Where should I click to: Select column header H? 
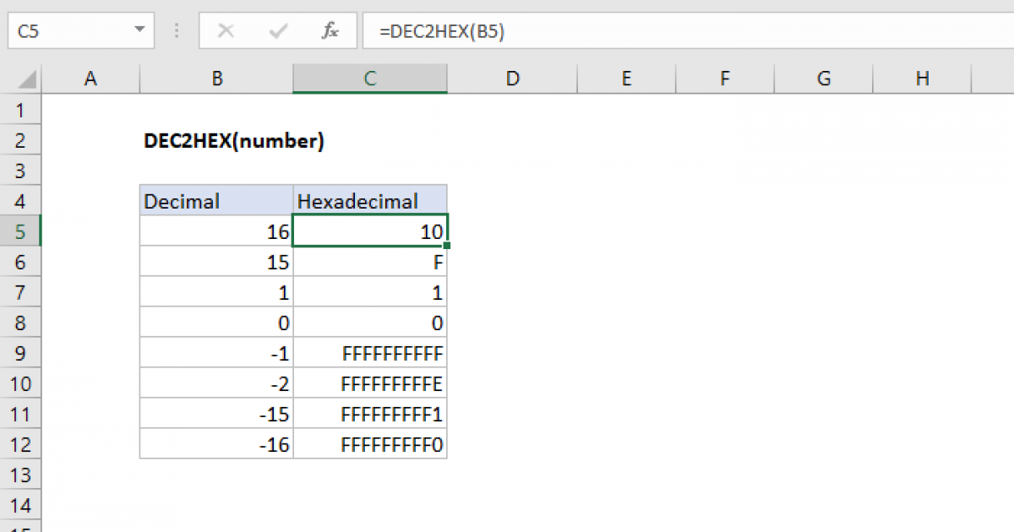(922, 77)
